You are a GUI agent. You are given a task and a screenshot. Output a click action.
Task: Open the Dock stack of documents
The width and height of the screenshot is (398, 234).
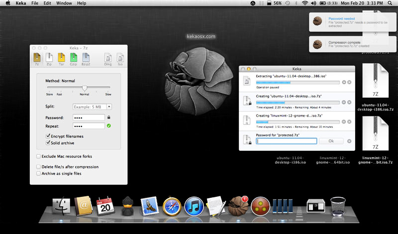316,206
